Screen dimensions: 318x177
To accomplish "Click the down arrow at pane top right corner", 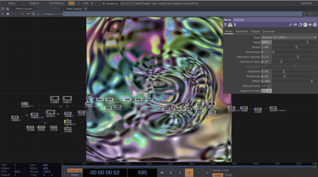I will (x=315, y=14).
